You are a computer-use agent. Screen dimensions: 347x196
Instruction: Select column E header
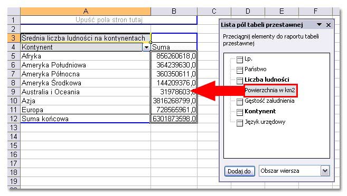coord(282,11)
